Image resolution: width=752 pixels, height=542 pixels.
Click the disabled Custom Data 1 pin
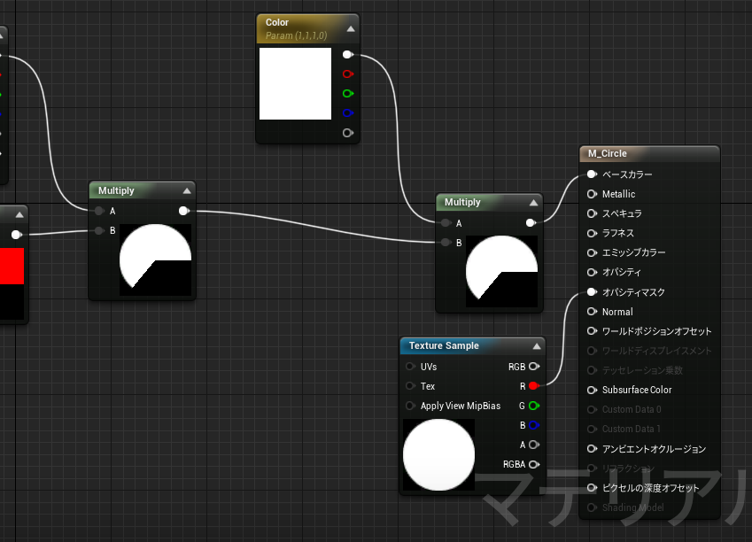coord(592,429)
